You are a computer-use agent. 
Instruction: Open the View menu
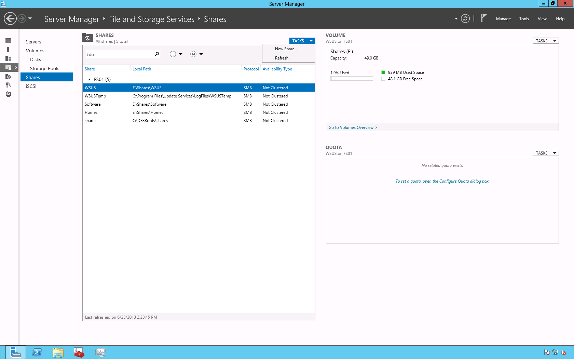coord(542,19)
